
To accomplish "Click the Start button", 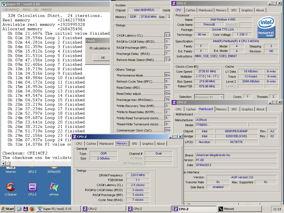I will click(8, 209).
